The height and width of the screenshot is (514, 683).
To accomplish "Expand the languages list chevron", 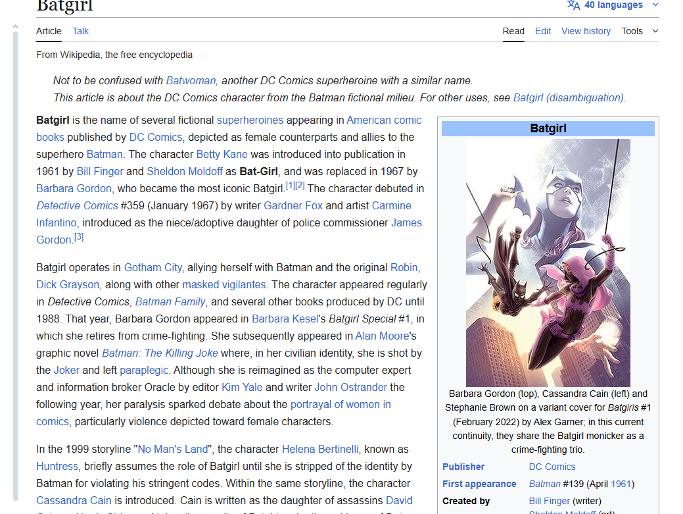I will point(655,5).
